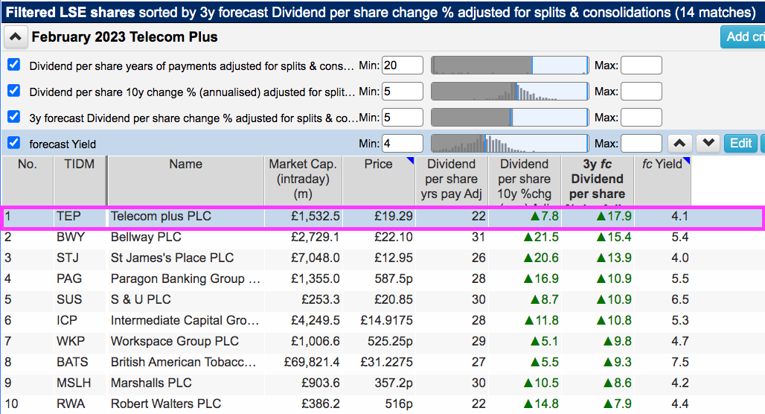Click market cap value £7,048.0

coord(316,258)
